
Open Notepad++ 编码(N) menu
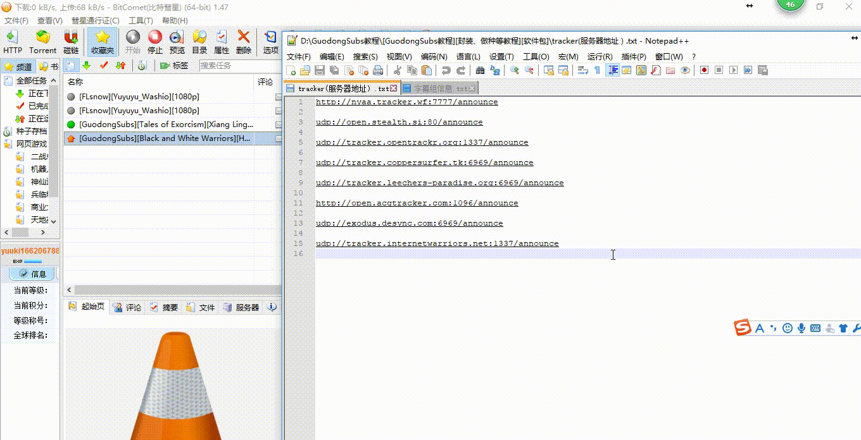point(434,57)
